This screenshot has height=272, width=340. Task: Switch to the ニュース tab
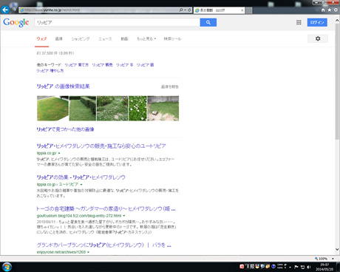click(x=105, y=38)
